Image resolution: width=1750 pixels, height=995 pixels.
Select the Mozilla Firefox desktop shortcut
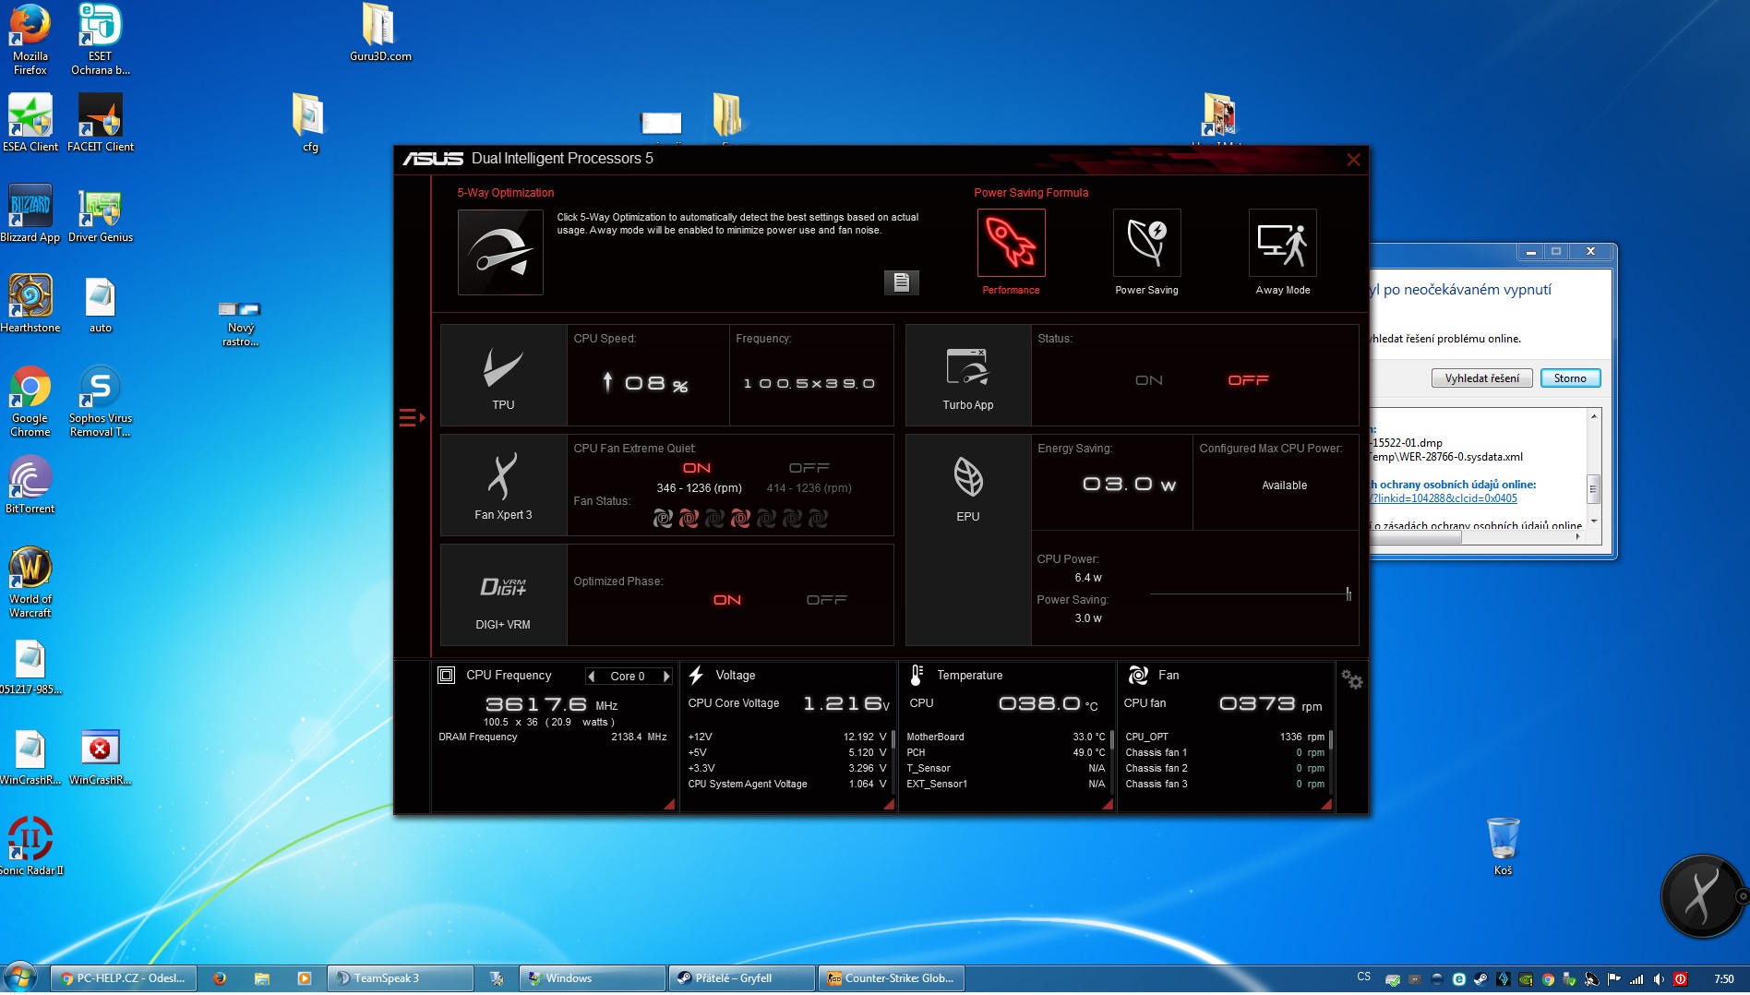tap(30, 39)
